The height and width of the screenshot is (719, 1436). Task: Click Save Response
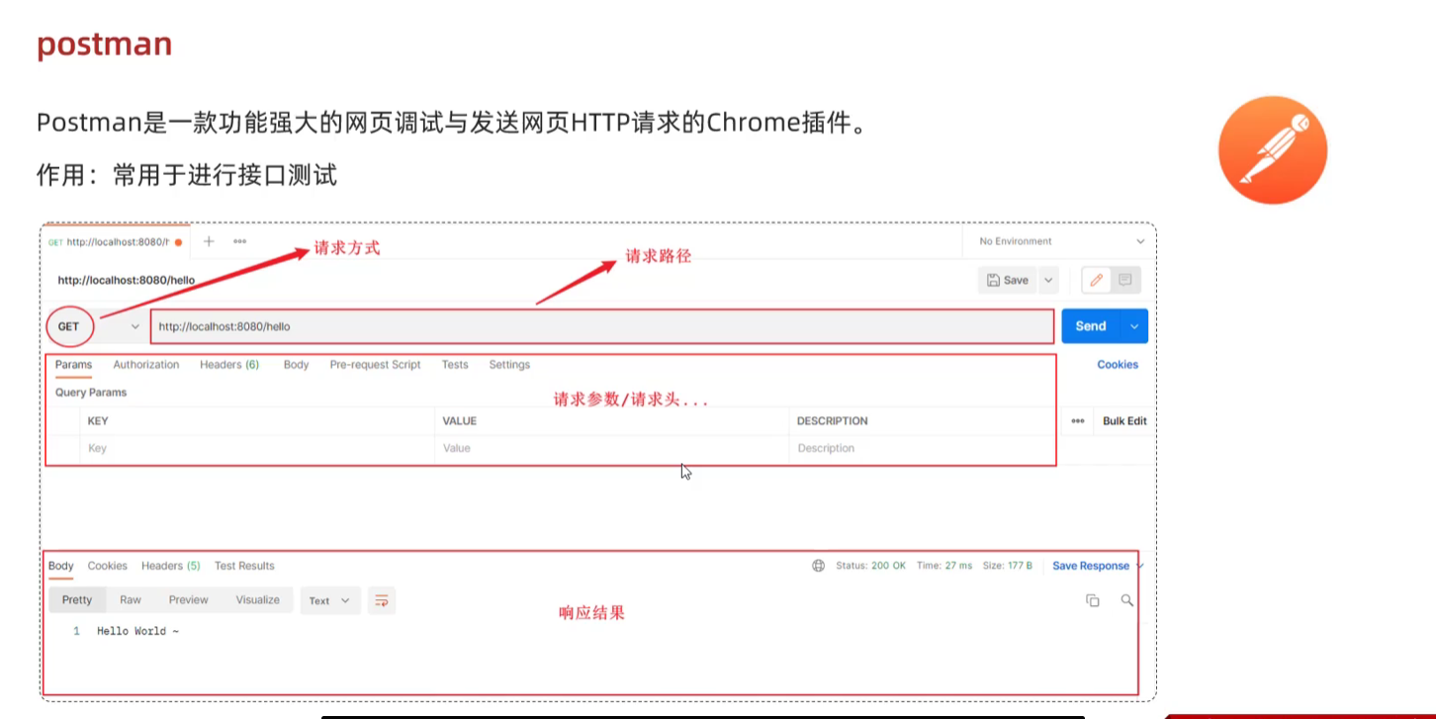pyautogui.click(x=1091, y=566)
